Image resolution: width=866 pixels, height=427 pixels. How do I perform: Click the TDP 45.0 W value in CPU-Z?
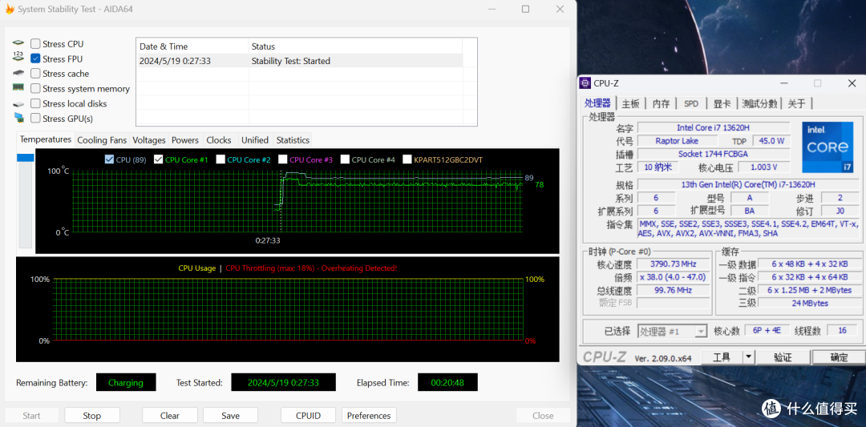pyautogui.click(x=772, y=141)
